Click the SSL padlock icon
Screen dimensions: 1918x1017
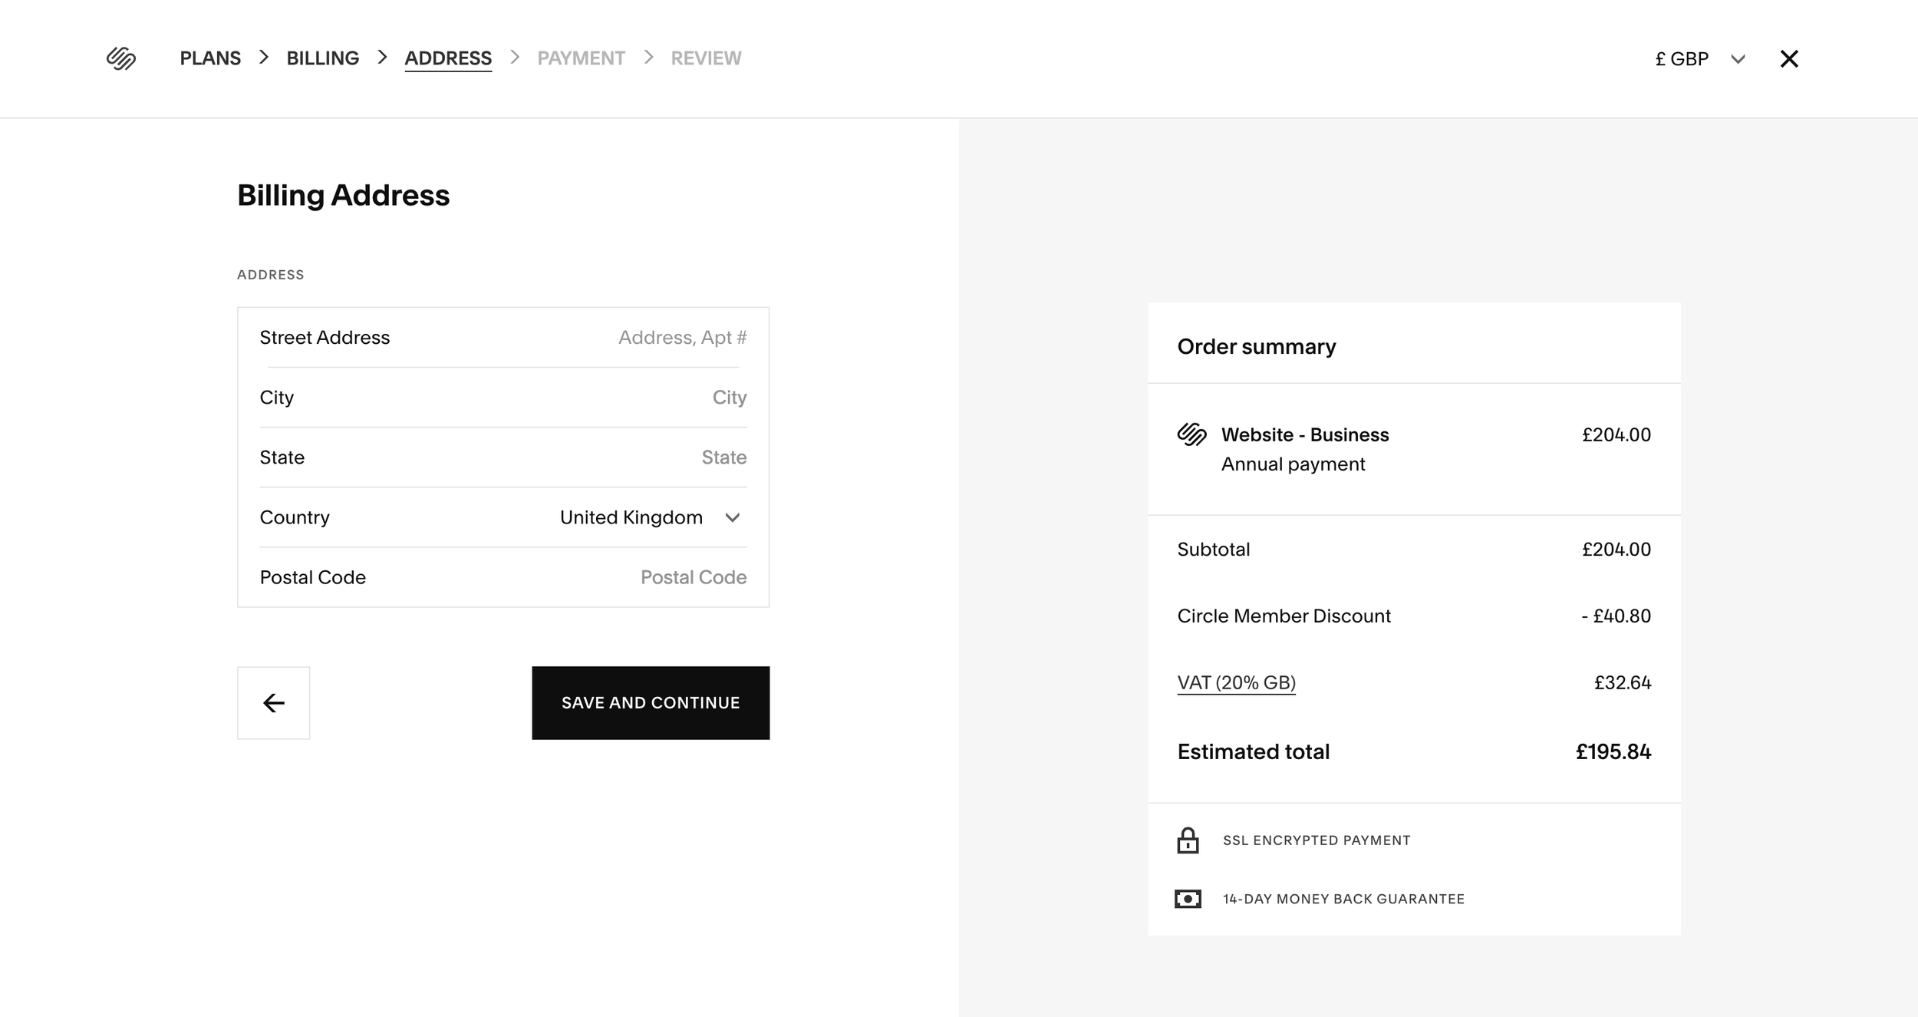pyautogui.click(x=1188, y=840)
